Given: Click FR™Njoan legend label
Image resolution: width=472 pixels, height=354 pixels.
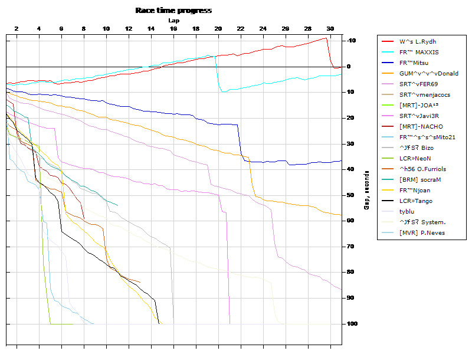Looking at the screenshot, I should (x=415, y=190).
